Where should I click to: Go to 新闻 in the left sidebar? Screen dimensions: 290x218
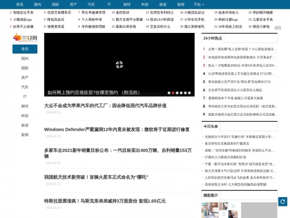coord(25,135)
